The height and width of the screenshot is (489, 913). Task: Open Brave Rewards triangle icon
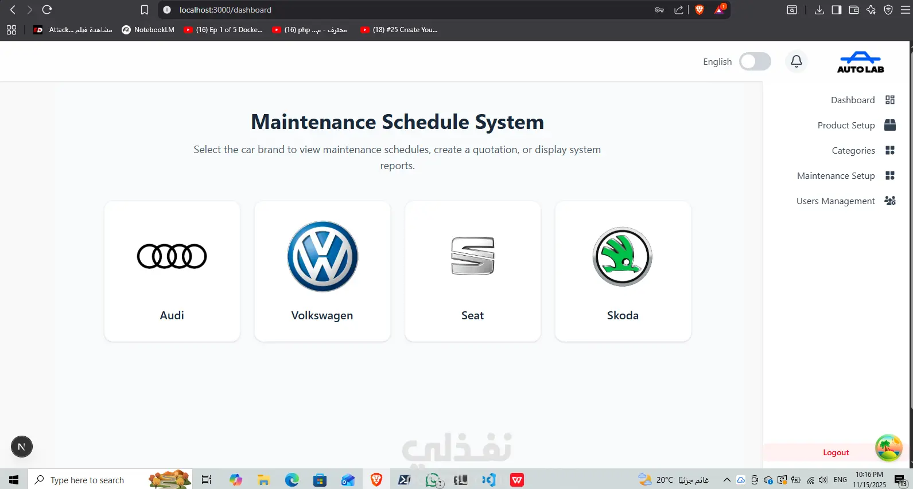pos(720,9)
